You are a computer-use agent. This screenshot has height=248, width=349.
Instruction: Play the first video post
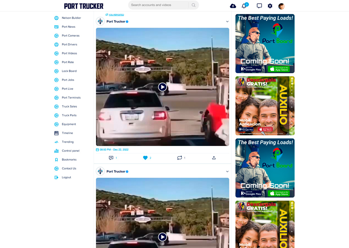(x=162, y=87)
